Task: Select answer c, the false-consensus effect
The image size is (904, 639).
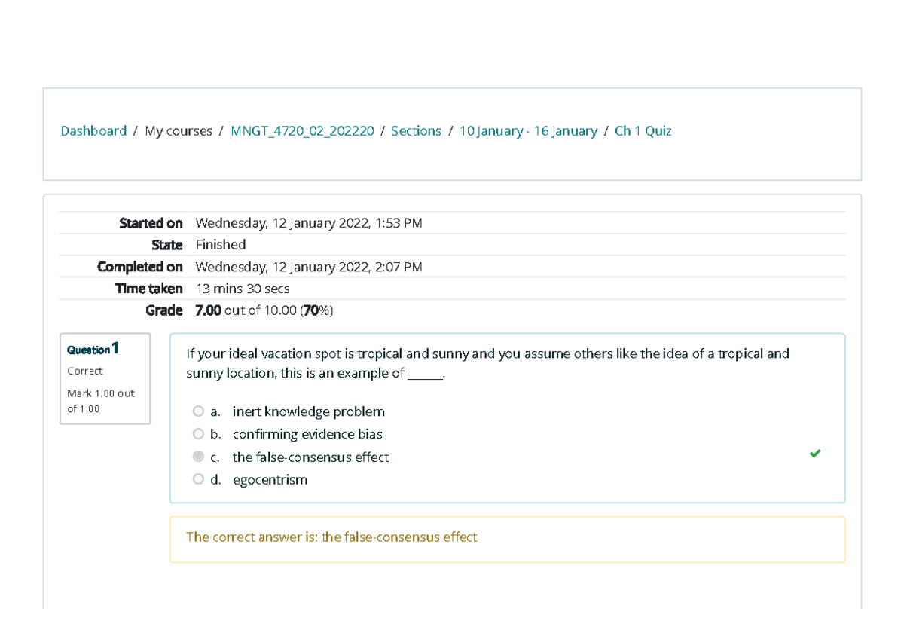Action: click(x=198, y=457)
